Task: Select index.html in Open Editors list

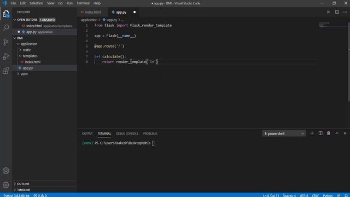Action: click(x=45, y=26)
